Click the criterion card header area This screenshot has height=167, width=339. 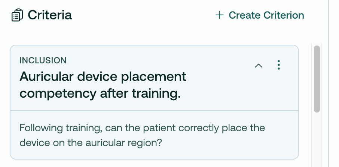click(155, 78)
